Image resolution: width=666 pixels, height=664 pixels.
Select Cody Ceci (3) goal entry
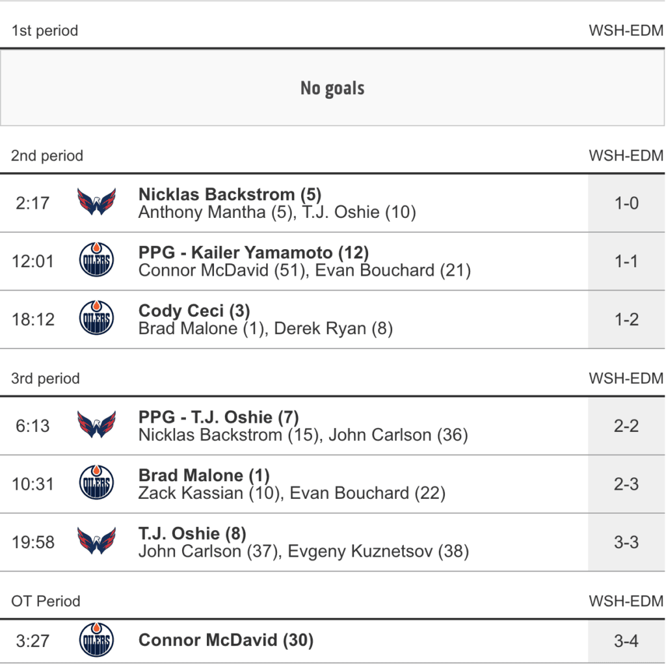(194, 311)
